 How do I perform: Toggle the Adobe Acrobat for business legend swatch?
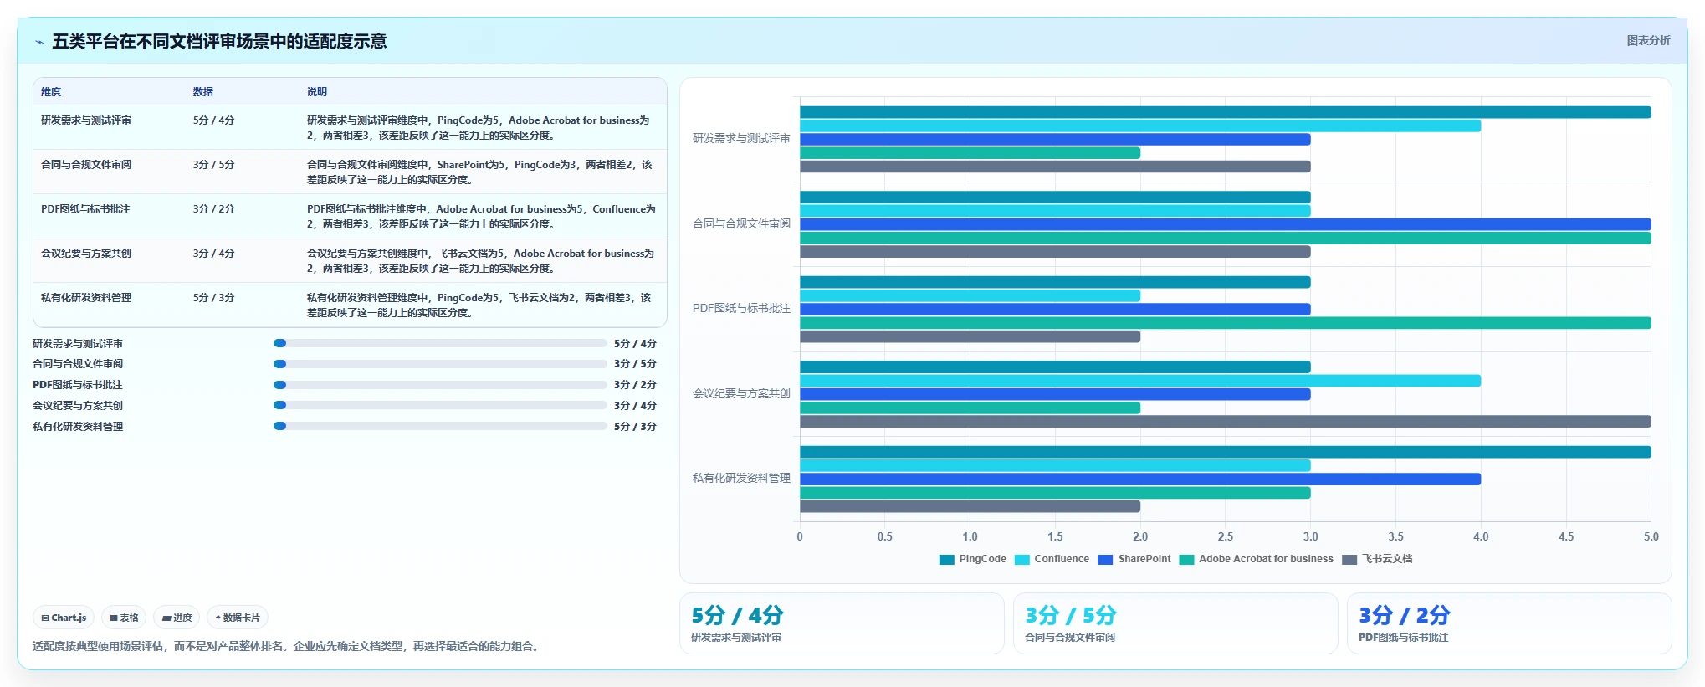click(x=1186, y=560)
